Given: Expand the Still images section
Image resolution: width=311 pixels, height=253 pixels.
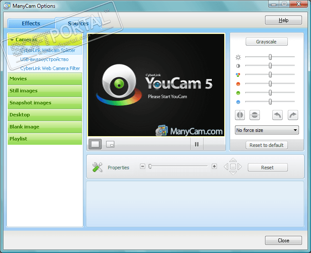Looking at the screenshot, I should (x=45, y=91).
